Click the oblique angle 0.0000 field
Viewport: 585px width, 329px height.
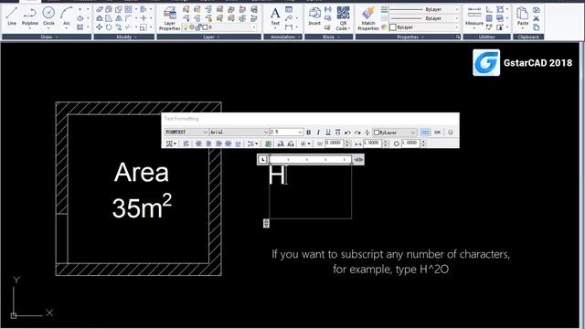click(x=333, y=143)
